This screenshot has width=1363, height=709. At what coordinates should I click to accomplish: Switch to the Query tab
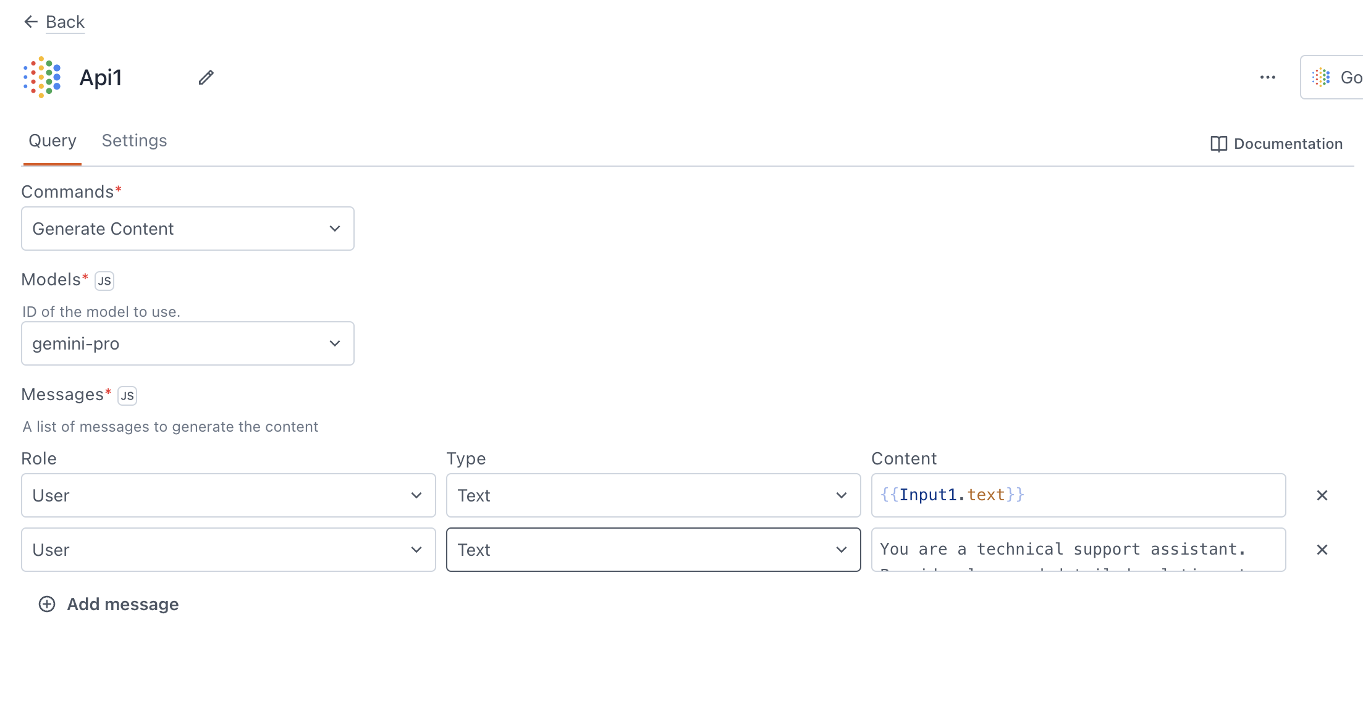tap(51, 141)
